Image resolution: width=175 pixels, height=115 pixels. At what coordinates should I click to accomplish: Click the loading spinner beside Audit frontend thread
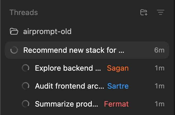coord(26,86)
